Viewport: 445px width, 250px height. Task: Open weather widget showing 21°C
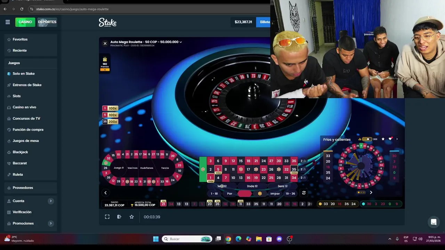19,239
